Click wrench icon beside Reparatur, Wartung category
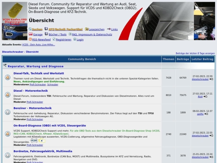 (x=5, y=66)
